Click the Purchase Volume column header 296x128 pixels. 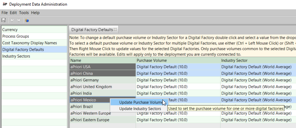tap(178, 60)
